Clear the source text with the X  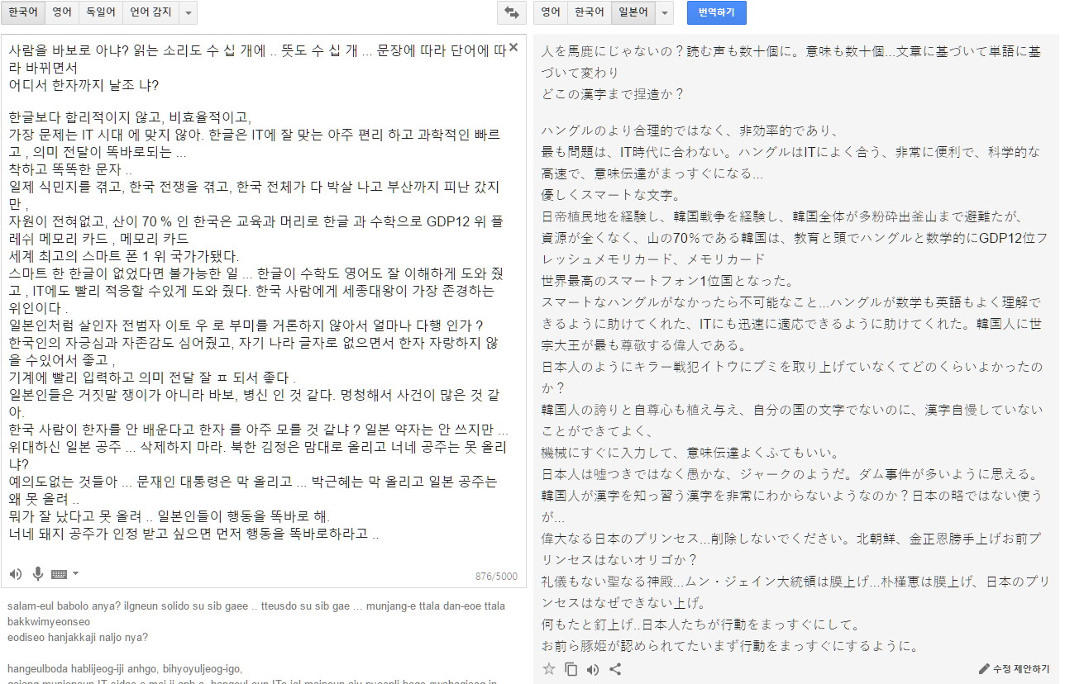pos(513,48)
